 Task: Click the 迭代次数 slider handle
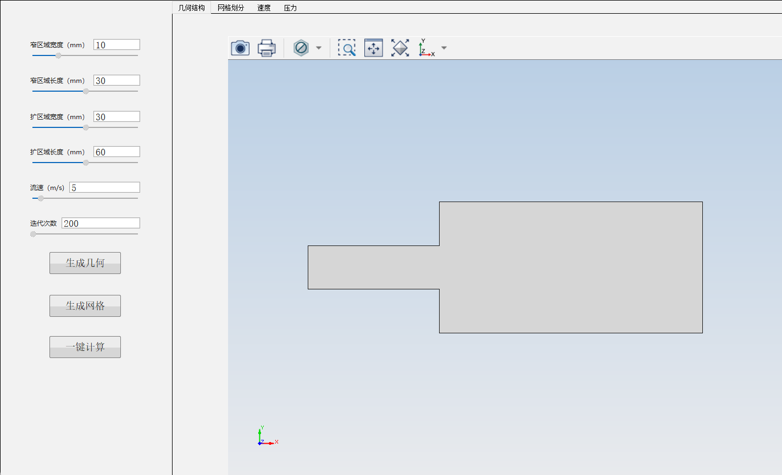pos(34,234)
